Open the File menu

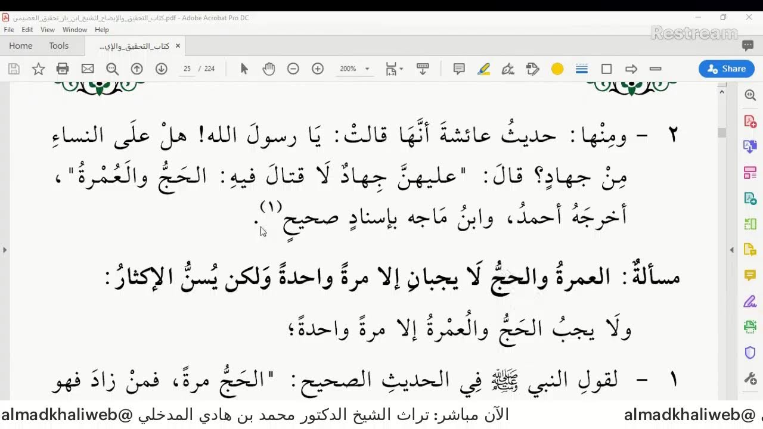pos(9,30)
